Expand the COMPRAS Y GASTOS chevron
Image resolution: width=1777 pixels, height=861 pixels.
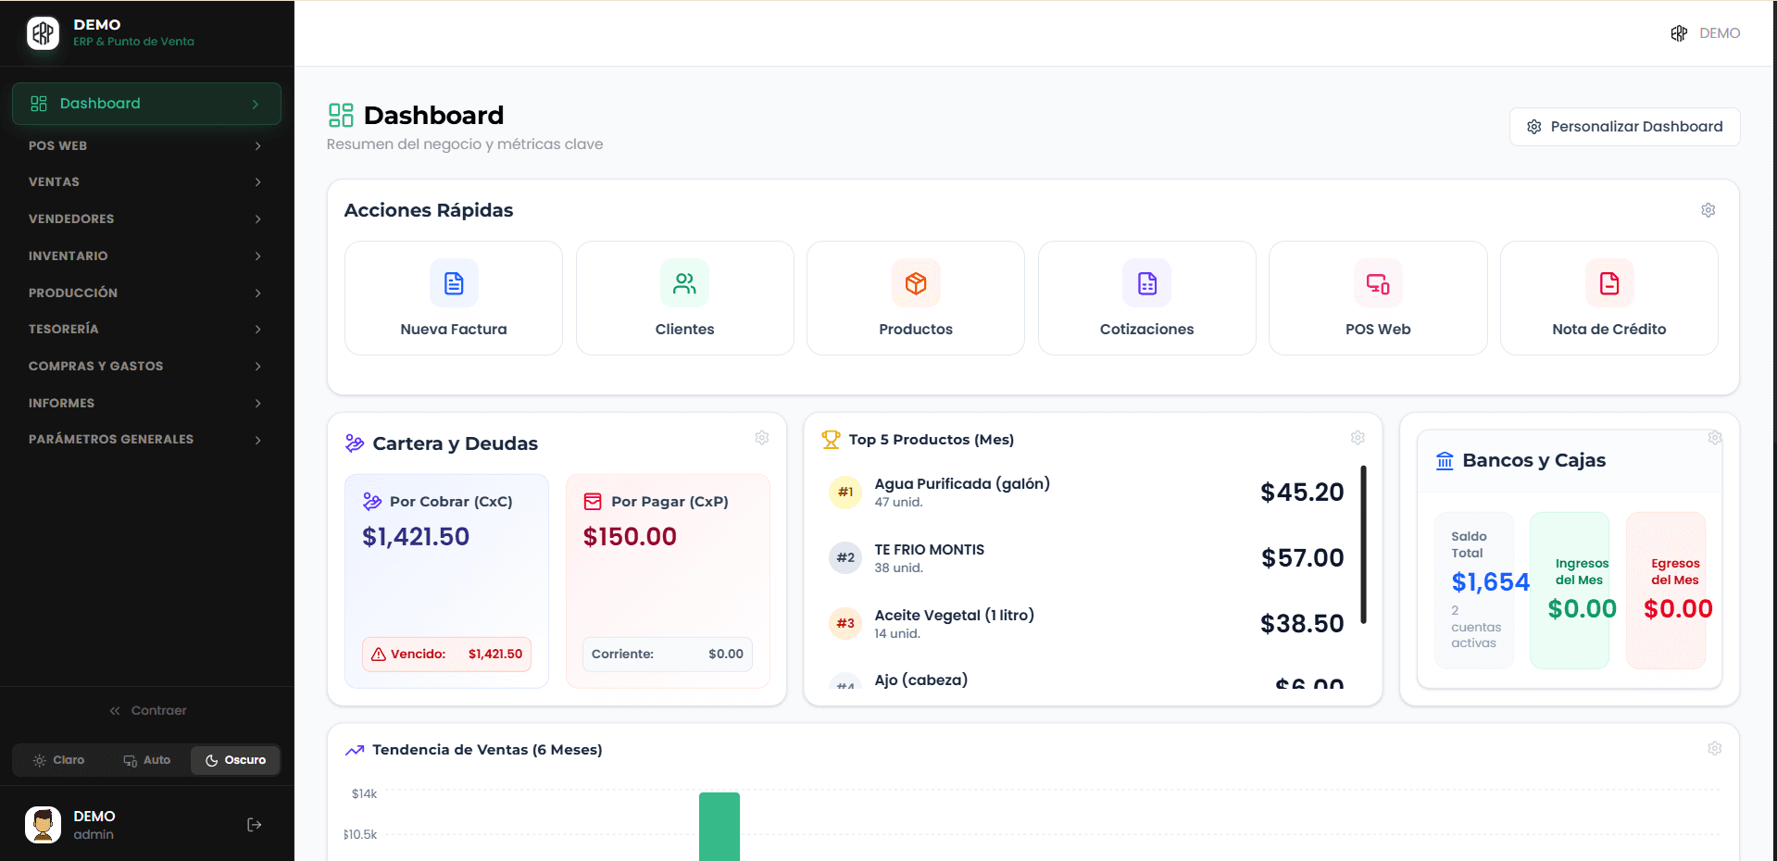(x=257, y=367)
